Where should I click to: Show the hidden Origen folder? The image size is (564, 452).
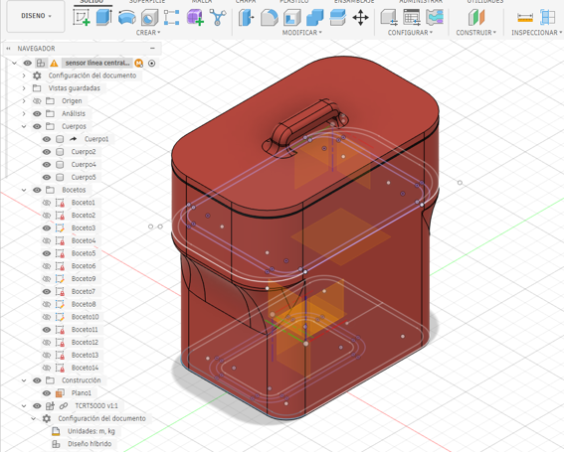(37, 101)
